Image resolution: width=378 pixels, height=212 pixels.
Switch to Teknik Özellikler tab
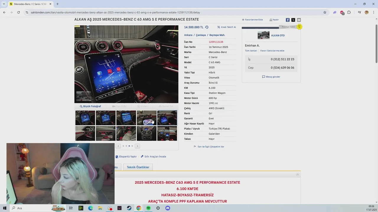[x=138, y=167]
